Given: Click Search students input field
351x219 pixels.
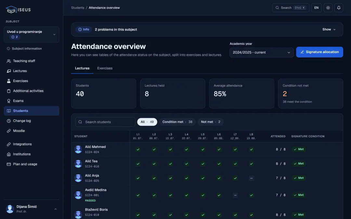Looking at the screenshot, I should [x=105, y=122].
